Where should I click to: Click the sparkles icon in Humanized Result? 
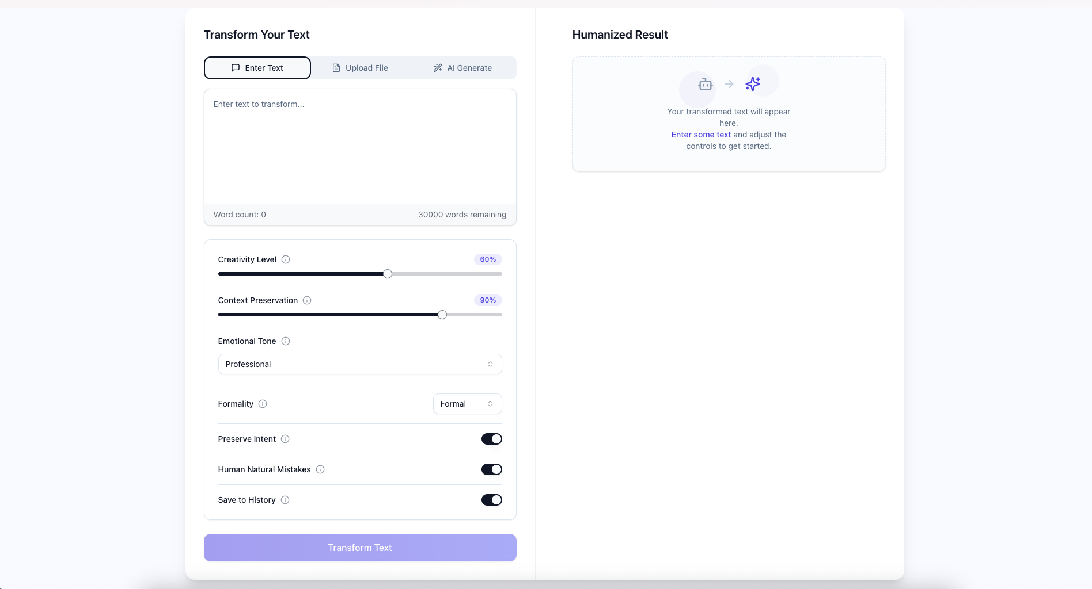click(752, 84)
